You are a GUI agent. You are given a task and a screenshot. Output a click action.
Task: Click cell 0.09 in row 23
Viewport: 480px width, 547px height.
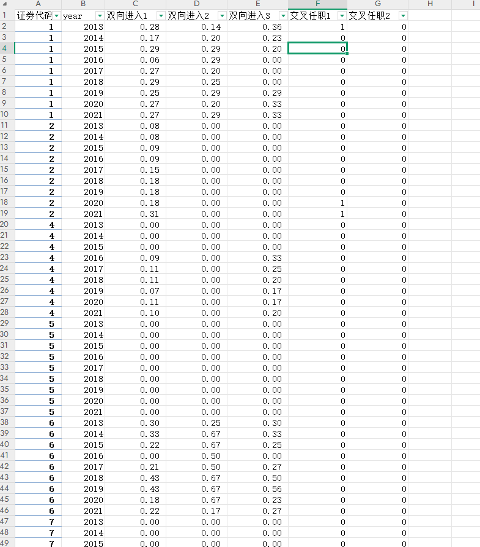point(136,258)
